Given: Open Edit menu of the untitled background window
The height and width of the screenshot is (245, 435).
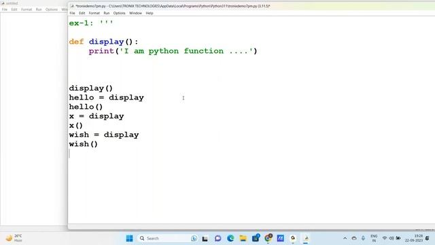Looking at the screenshot, I should 14,10.
